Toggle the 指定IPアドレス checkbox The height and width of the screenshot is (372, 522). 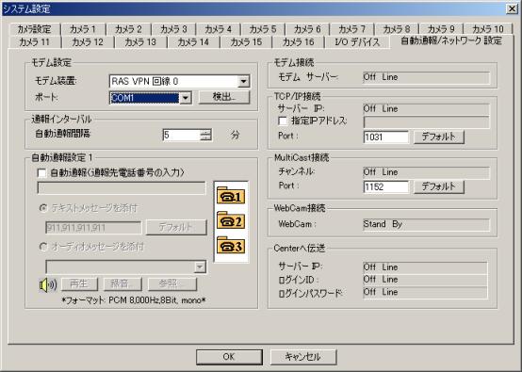pos(283,121)
